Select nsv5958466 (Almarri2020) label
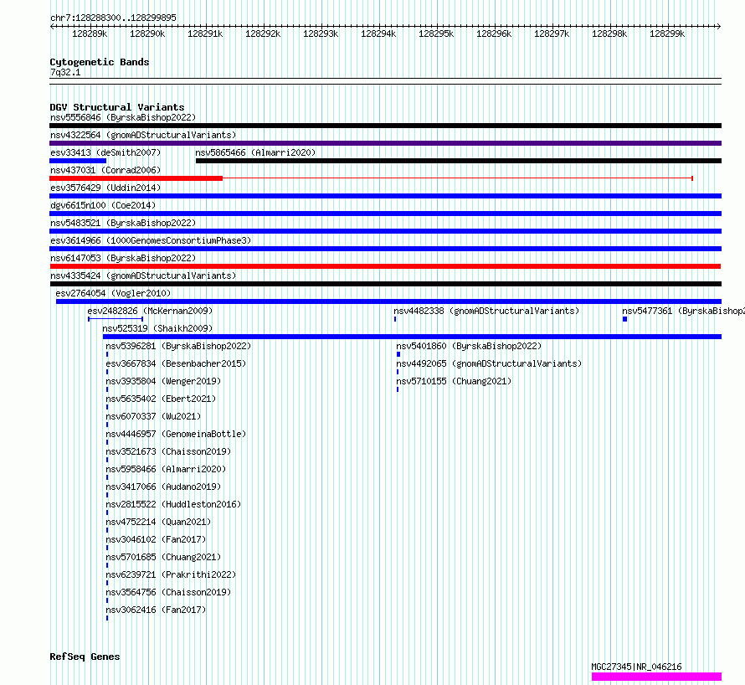This screenshot has height=685, width=745. point(166,469)
